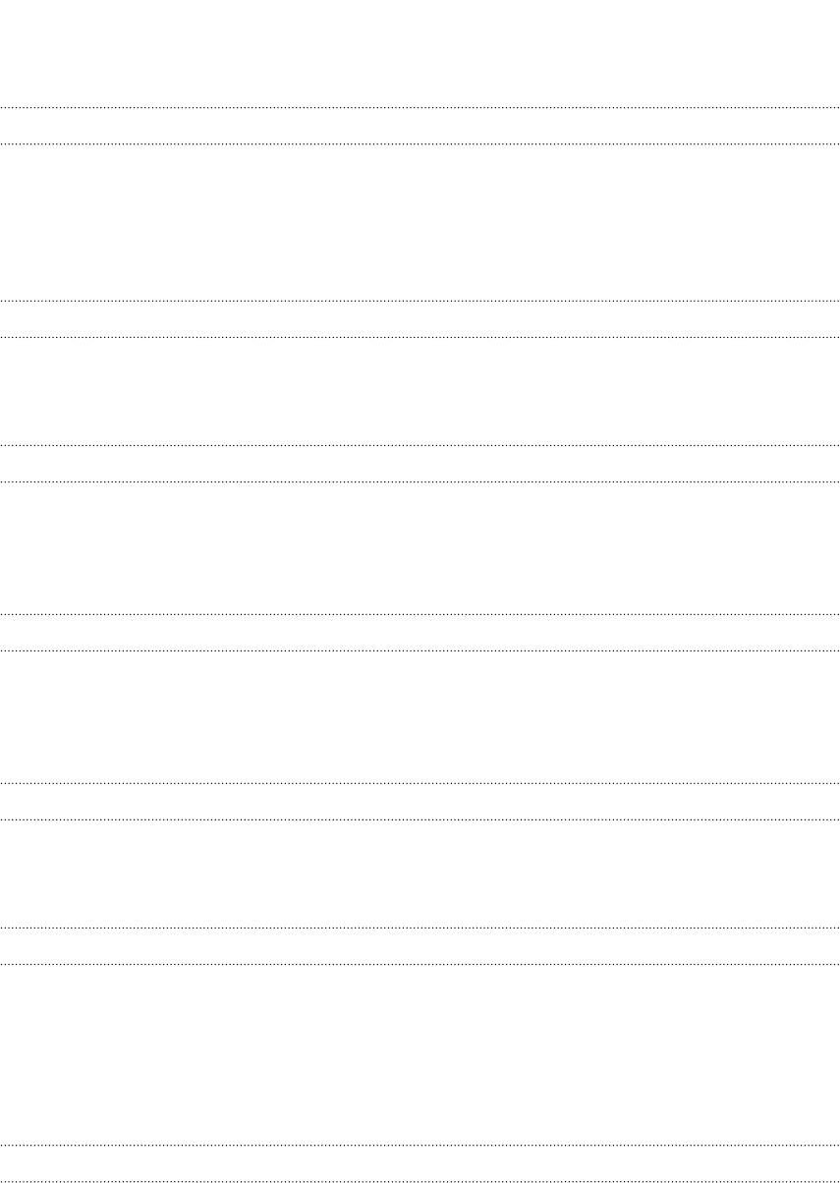The image size is (840, 1183).
Task: Click blank section between fifth and sixth dotted pairs
Action: coord(420,873)
